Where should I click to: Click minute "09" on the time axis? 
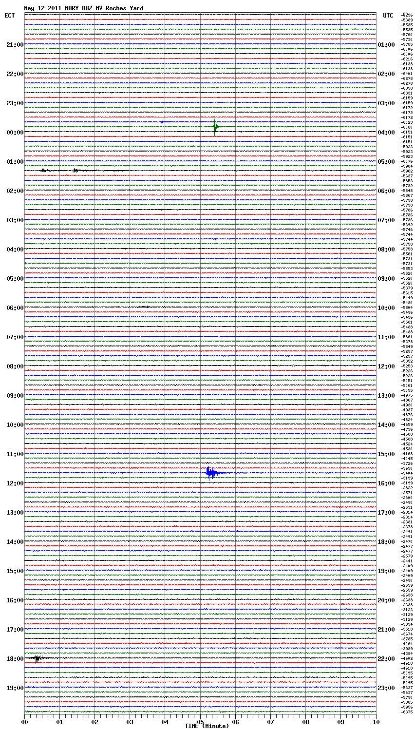340,721
